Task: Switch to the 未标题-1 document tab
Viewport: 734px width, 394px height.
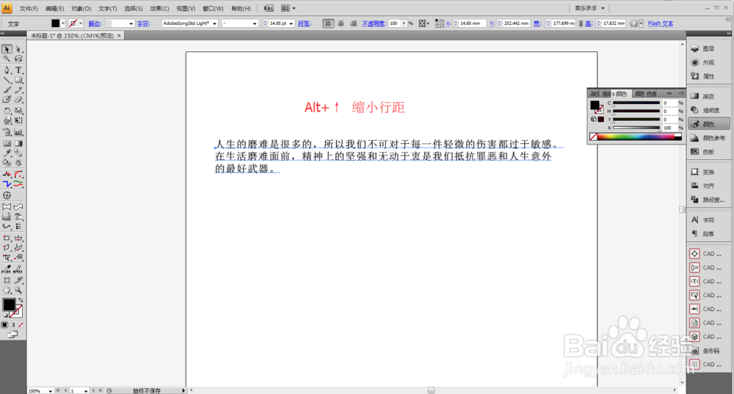Action: [x=73, y=35]
